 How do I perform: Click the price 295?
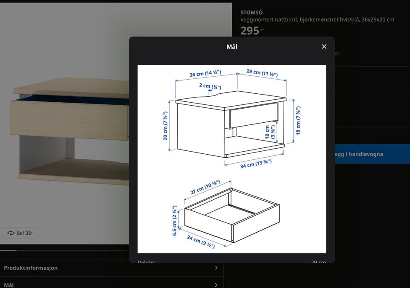tap(252, 31)
